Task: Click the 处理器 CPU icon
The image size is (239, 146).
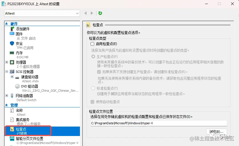Action: click(x=12, y=62)
